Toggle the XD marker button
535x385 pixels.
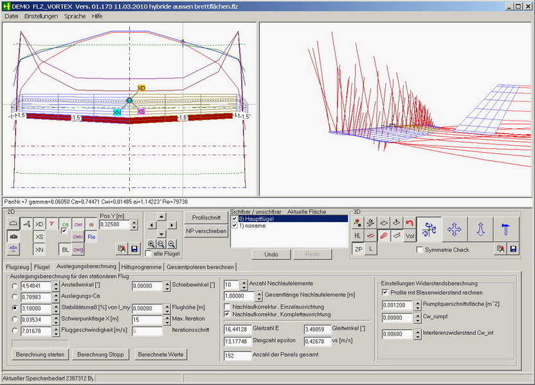coord(39,224)
